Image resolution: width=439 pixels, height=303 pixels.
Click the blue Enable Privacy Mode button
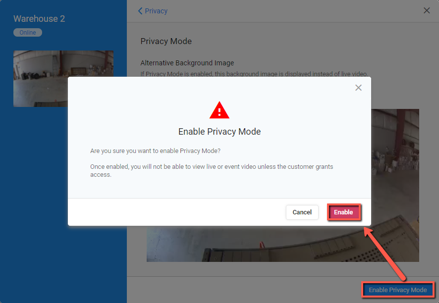coord(397,290)
